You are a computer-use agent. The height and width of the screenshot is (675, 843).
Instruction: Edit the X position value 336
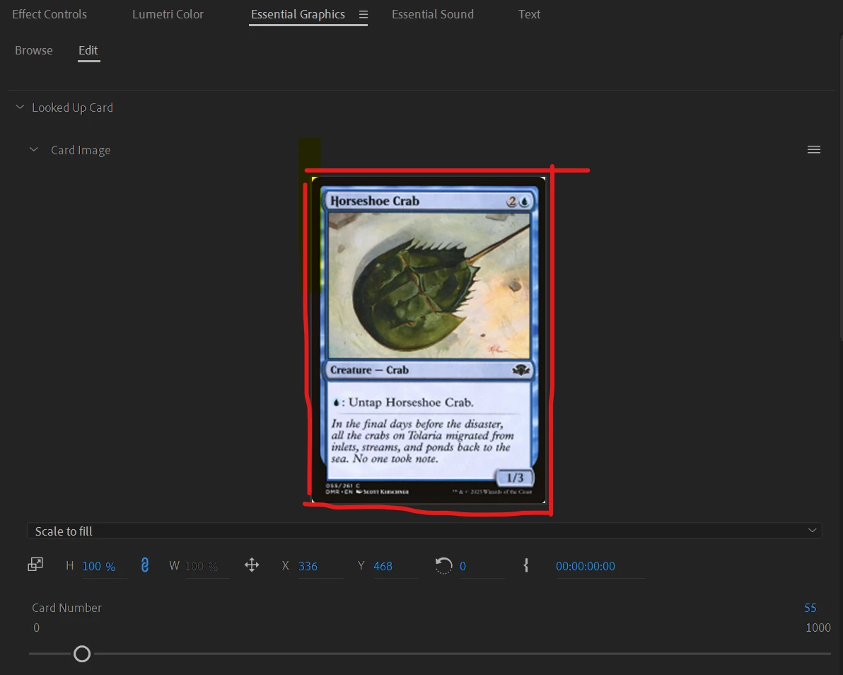[x=308, y=566]
